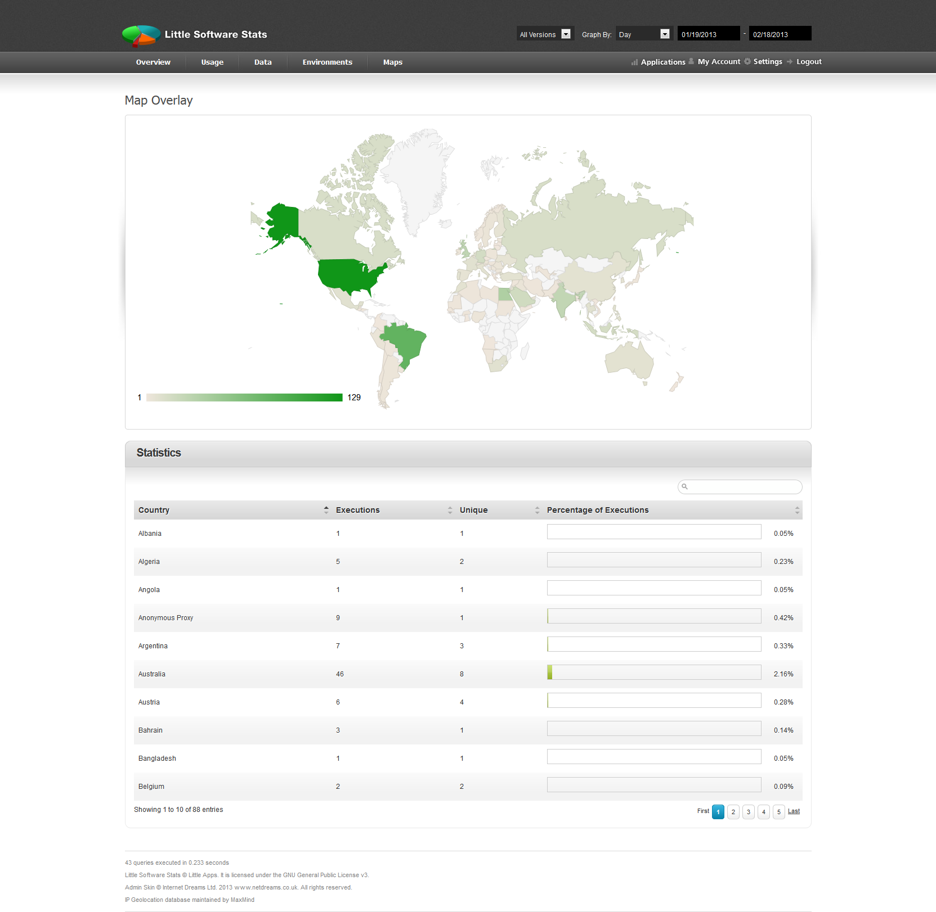The height and width of the screenshot is (912, 936).
Task: Click the Logout arrow icon
Action: [790, 62]
